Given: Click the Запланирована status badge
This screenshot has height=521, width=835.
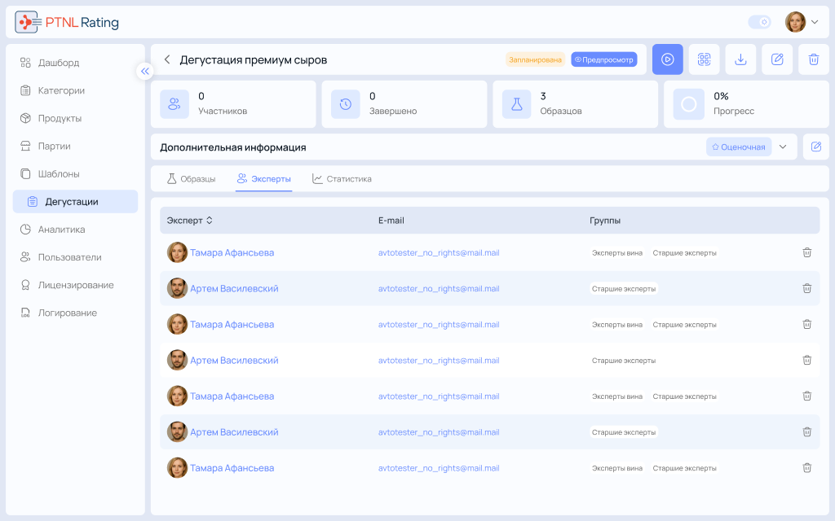Looking at the screenshot, I should point(535,59).
